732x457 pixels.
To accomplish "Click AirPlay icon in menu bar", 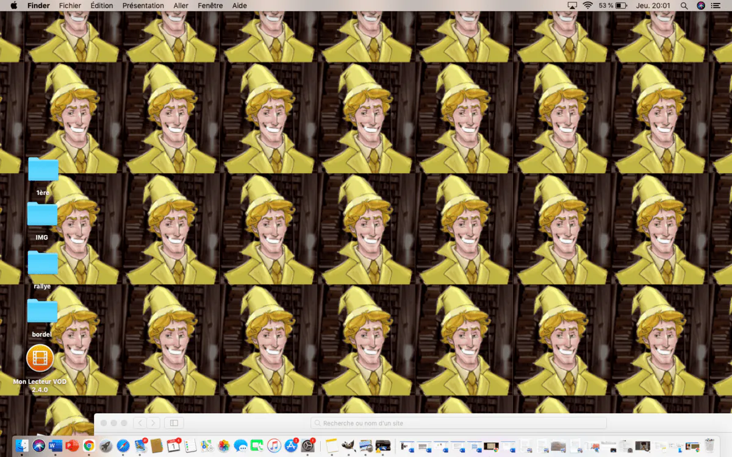I will pos(572,5).
